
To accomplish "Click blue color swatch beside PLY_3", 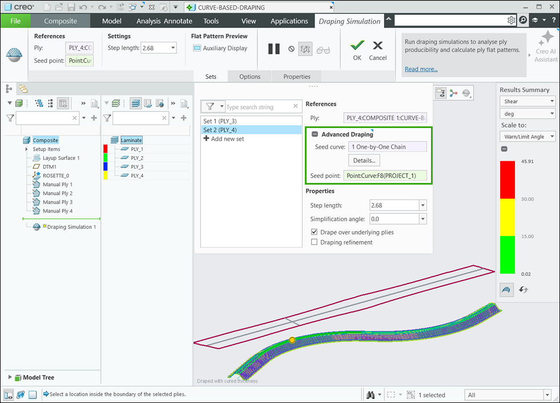I will point(106,166).
